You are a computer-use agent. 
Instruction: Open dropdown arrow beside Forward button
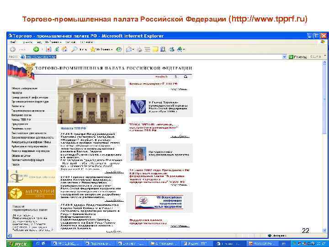click(42, 49)
